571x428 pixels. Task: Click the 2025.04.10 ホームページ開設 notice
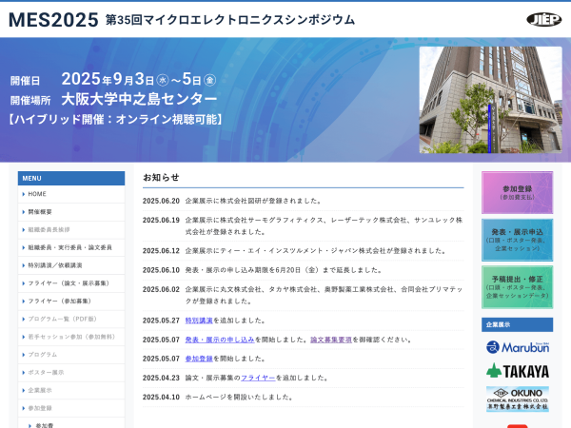click(x=240, y=397)
